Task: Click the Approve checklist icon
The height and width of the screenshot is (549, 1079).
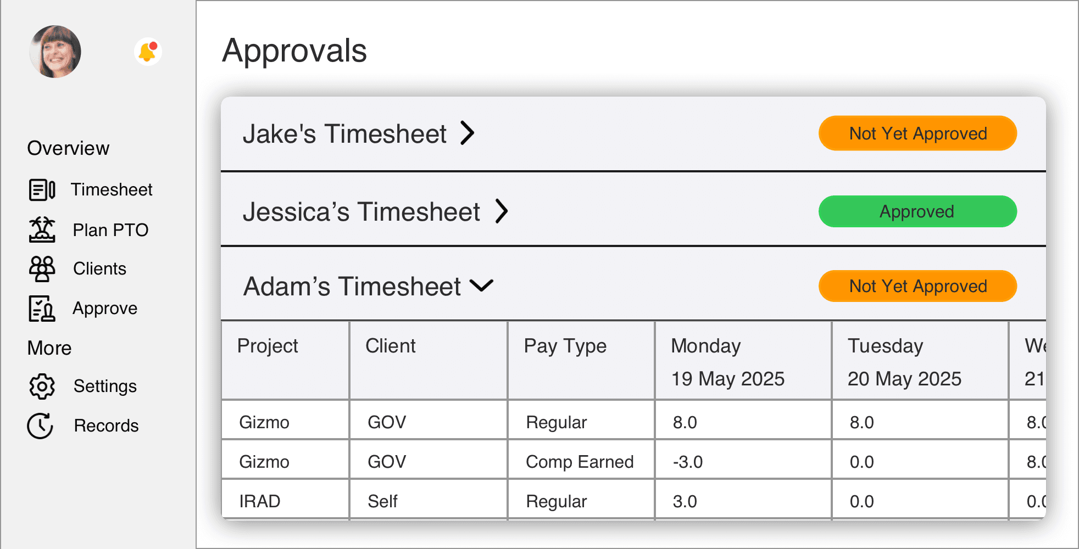Action: (42, 309)
